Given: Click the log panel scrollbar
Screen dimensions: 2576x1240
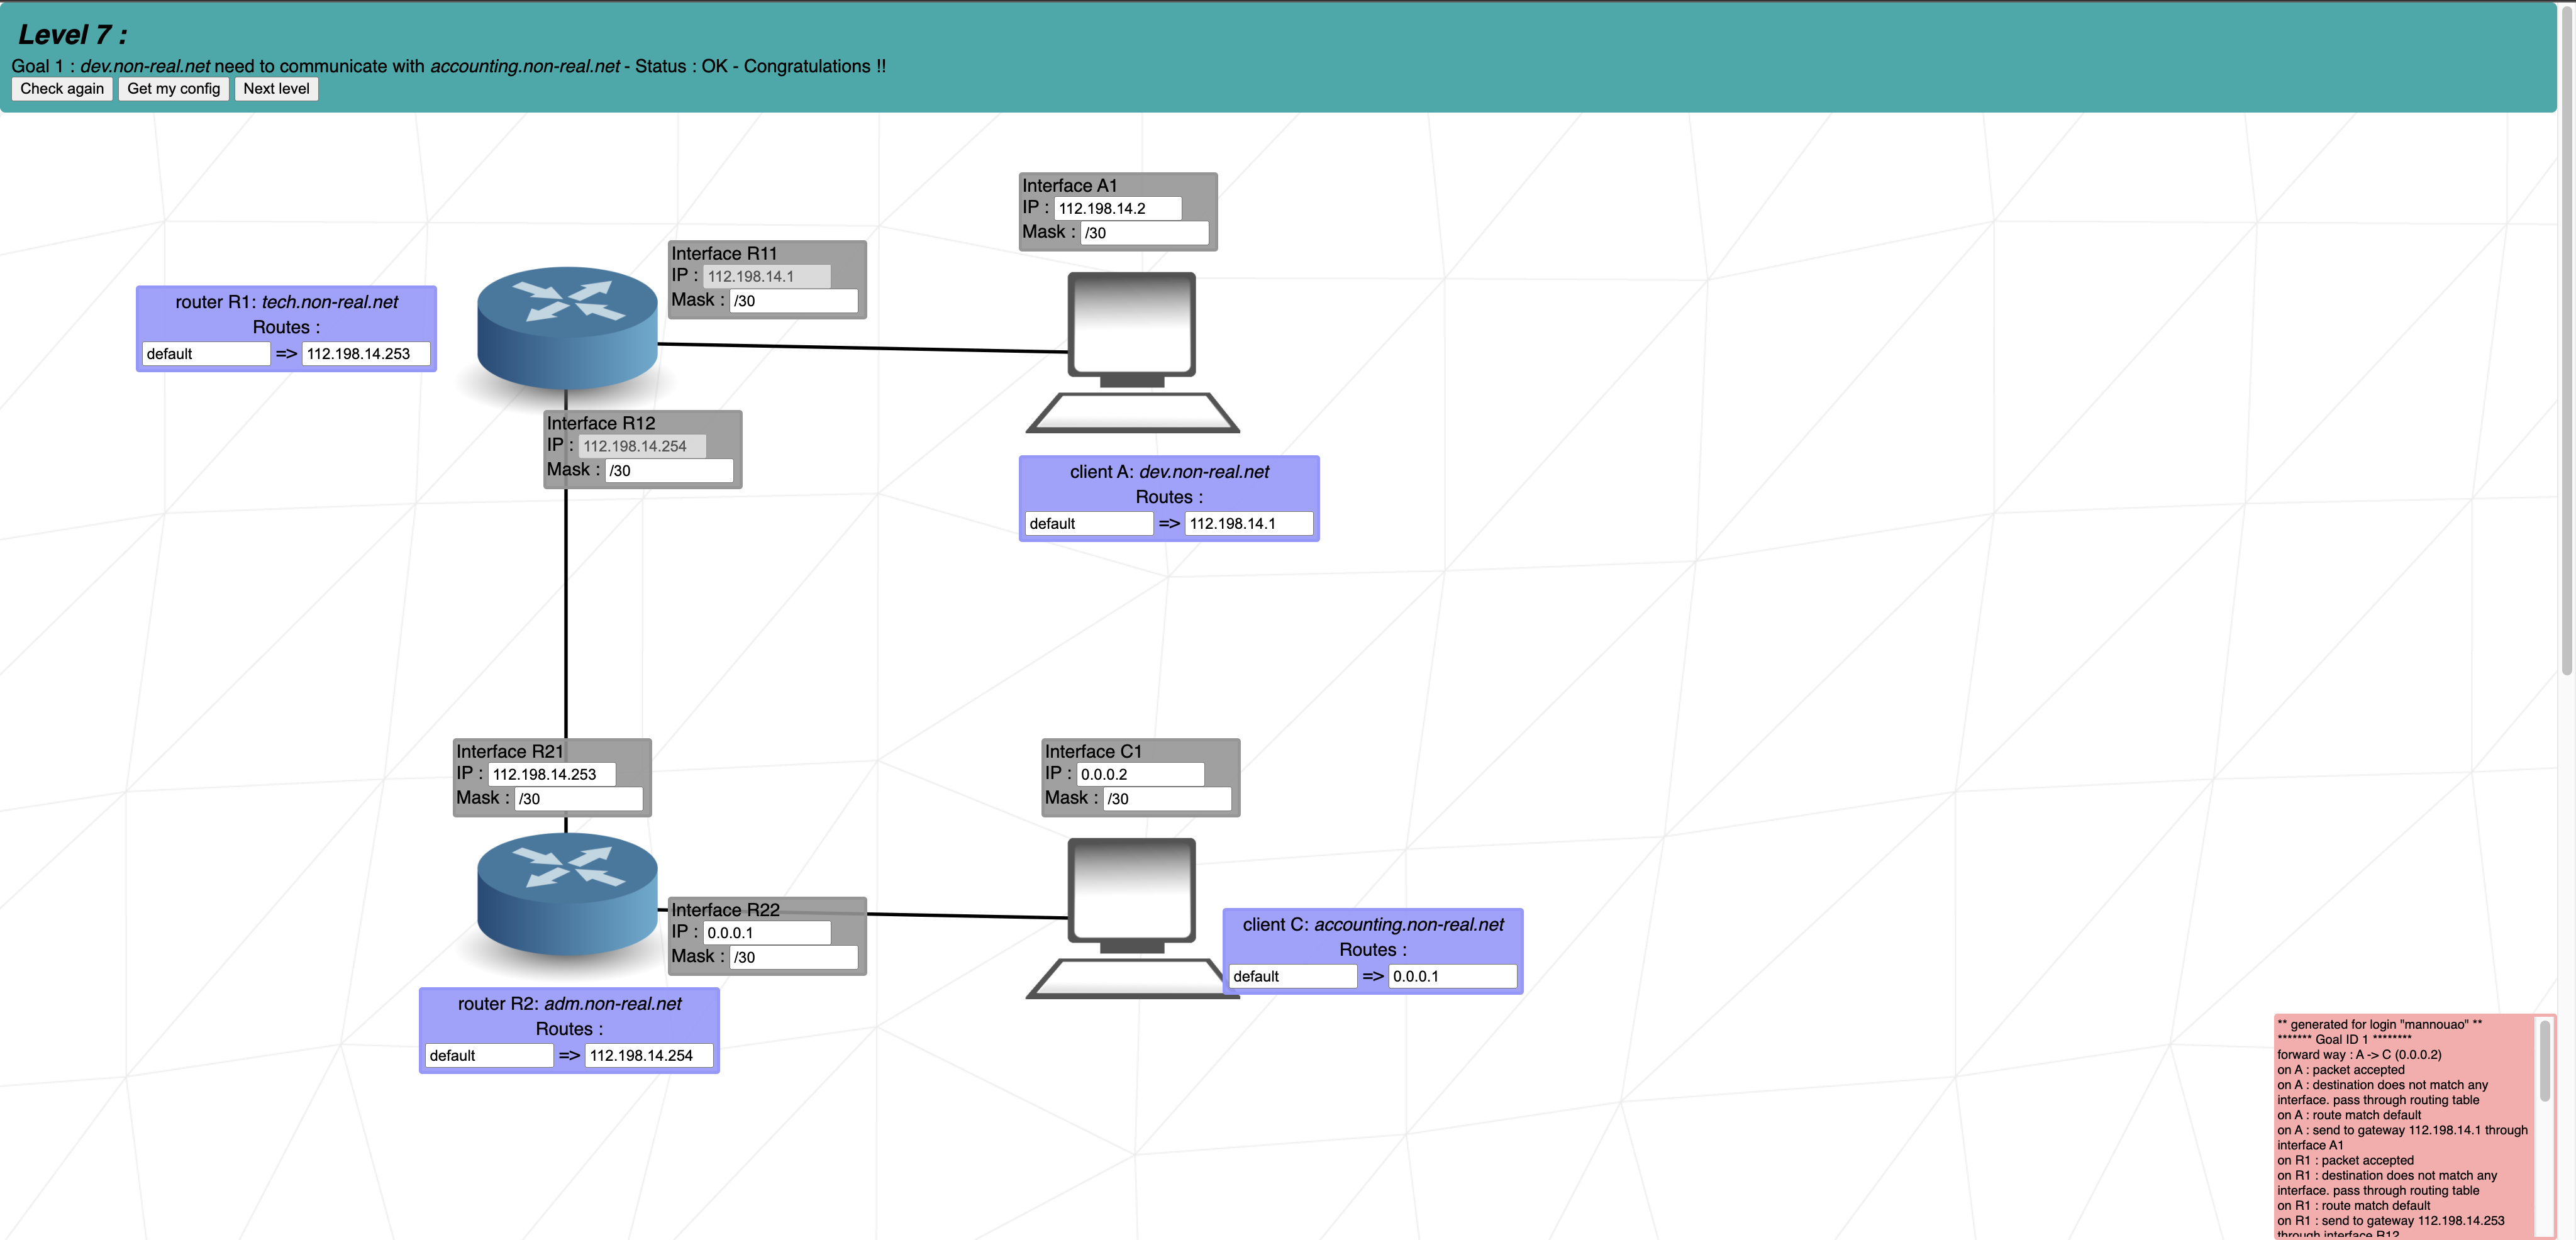Looking at the screenshot, I should tap(2545, 1060).
